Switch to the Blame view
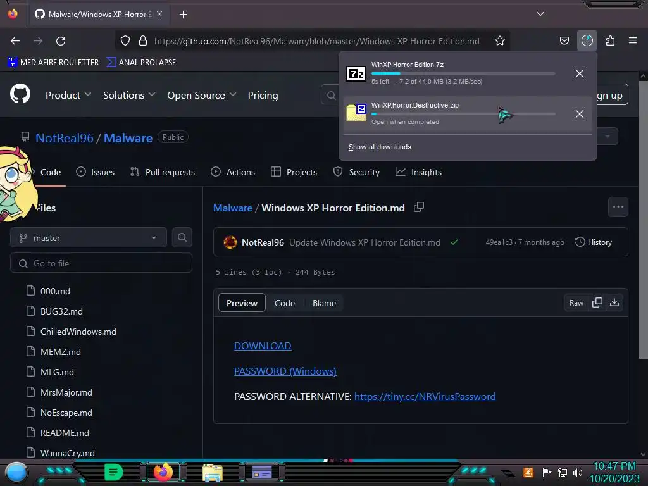 [x=324, y=303]
